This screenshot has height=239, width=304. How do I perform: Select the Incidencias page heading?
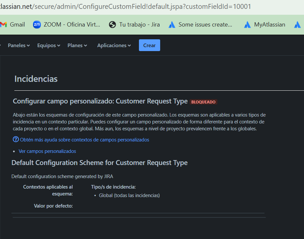(x=36, y=79)
